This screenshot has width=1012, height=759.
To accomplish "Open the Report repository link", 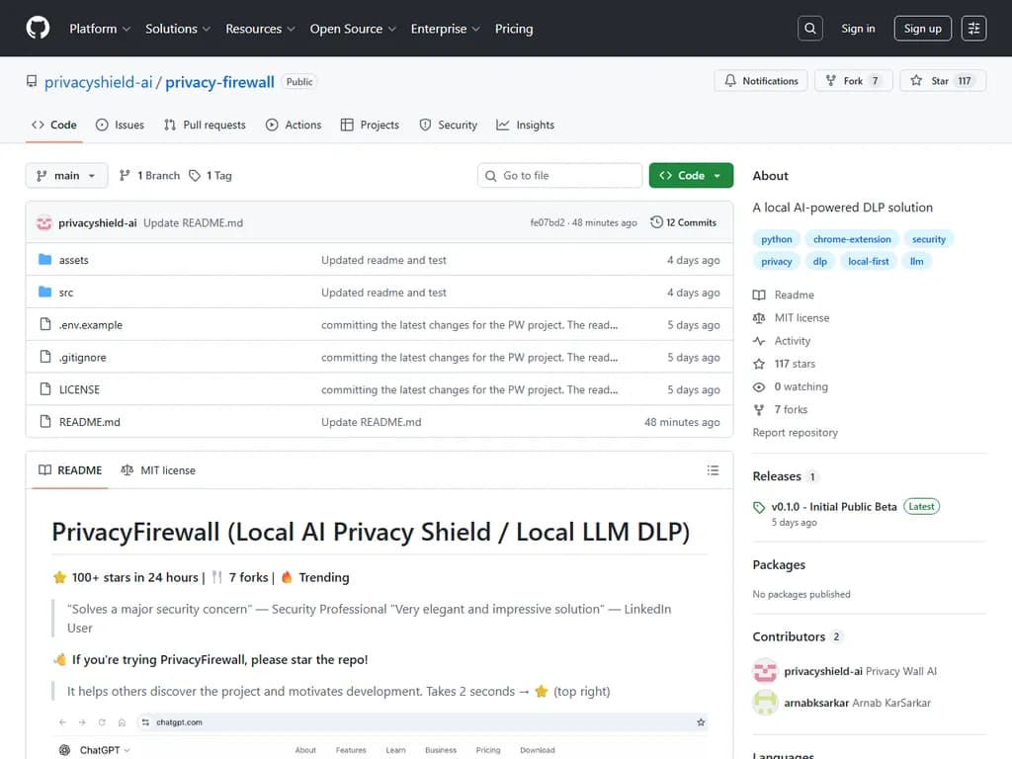I will [x=794, y=432].
